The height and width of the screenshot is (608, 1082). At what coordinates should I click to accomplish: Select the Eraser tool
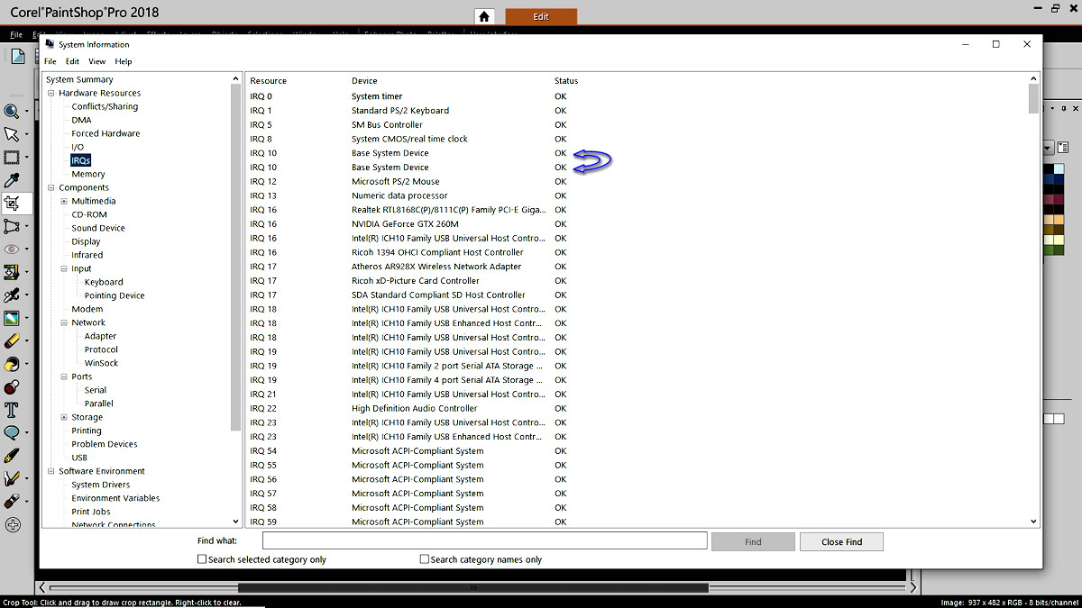[14, 340]
